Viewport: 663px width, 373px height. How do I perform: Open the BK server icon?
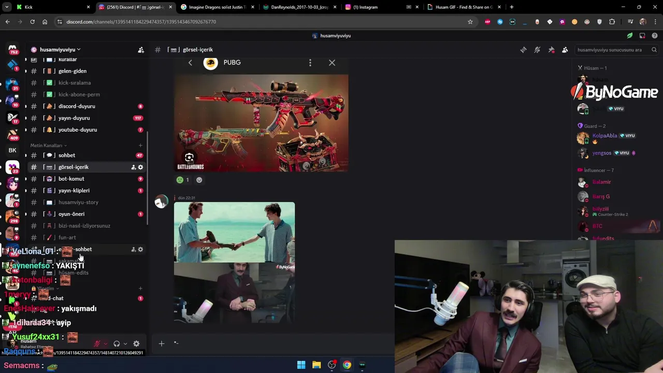(x=12, y=150)
